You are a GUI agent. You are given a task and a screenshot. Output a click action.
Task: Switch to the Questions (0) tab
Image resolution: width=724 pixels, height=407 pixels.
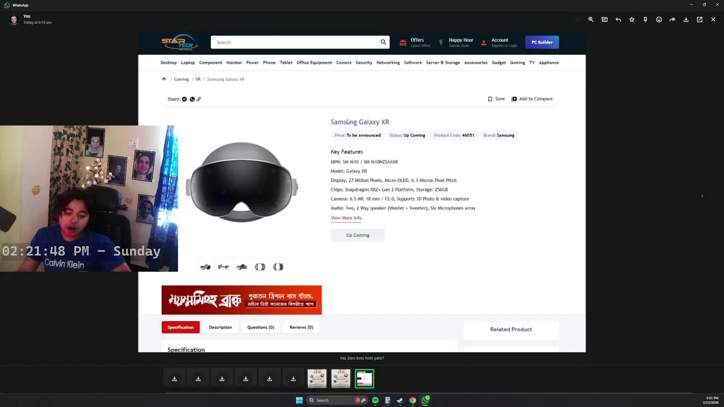pos(261,327)
